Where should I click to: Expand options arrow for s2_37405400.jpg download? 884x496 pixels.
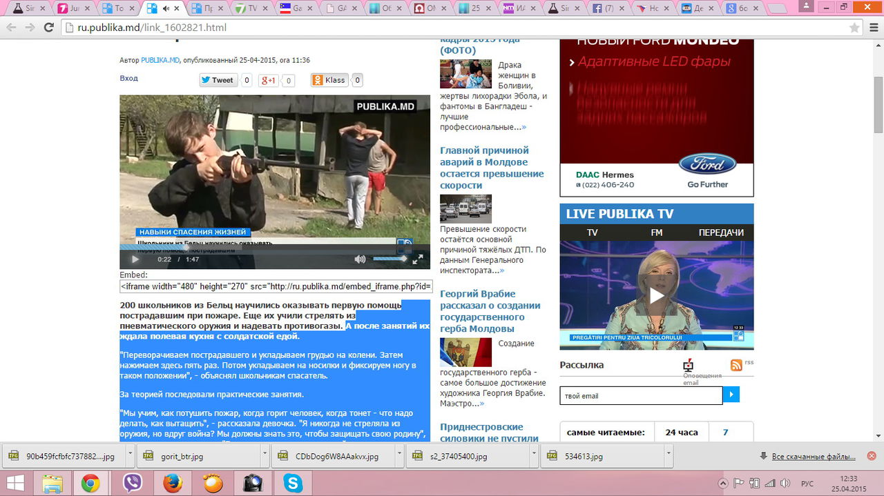534,456
